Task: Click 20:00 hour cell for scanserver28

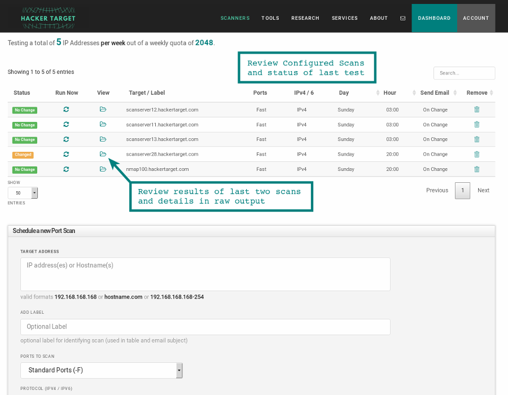Action: pos(392,154)
